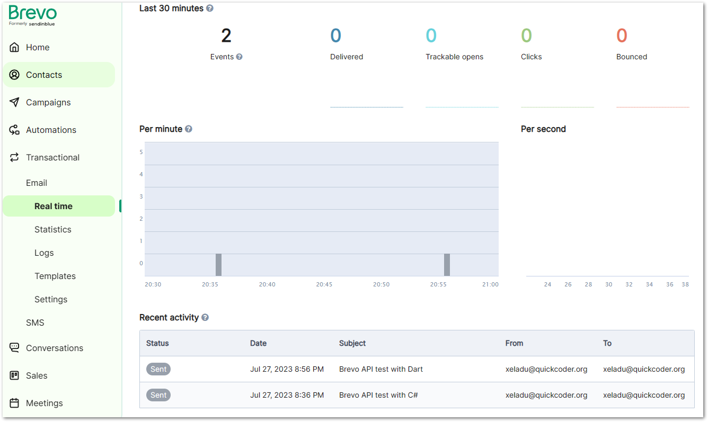Screen dimensions: 708x422
Task: Open the tooltip icon beside Last 30 minutes
Action: click(209, 8)
